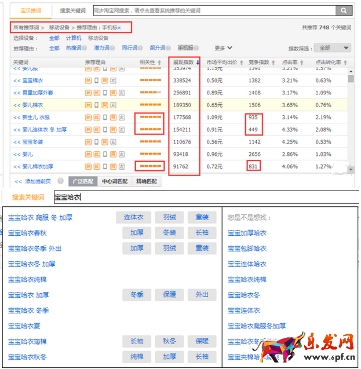The height and width of the screenshot is (369, 361).
Task: Click the phone icon in 婴儿 row
Action: click(105, 154)
